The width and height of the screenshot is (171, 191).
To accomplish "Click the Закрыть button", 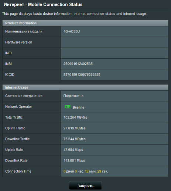I will click(x=85, y=186).
